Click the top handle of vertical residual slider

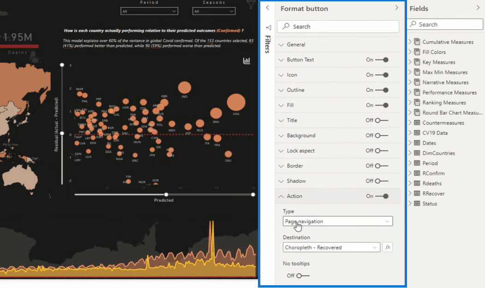[62, 65]
